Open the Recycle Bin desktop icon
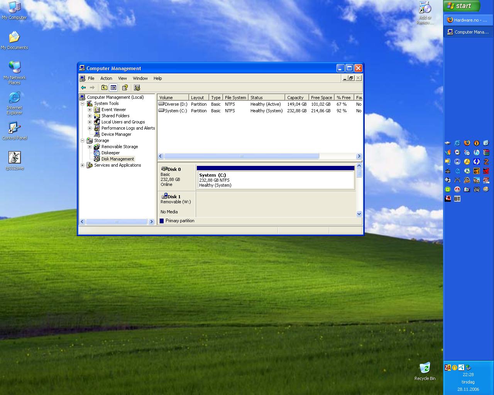This screenshot has height=395, width=494. [425, 369]
